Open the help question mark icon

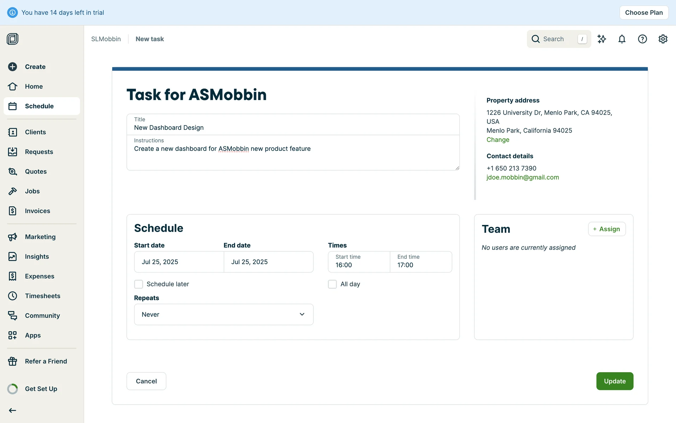(642, 39)
